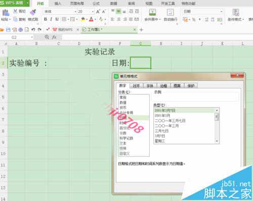253x201 pixels.
Task: Click the Cut scissors icon
Action: (x=15, y=11)
